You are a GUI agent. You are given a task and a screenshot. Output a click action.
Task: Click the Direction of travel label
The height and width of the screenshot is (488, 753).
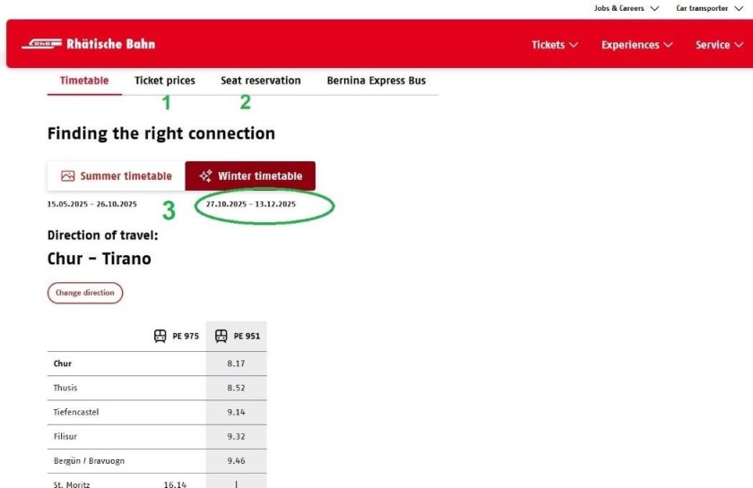click(x=103, y=235)
